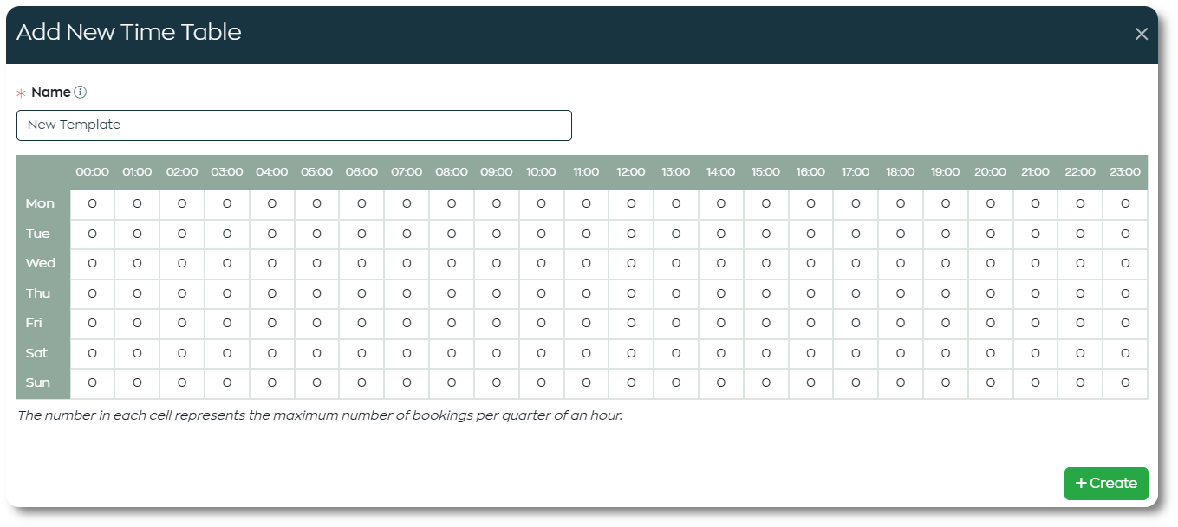This screenshot has width=1178, height=527.
Task: Select the 00:00 column header
Action: 92,172
